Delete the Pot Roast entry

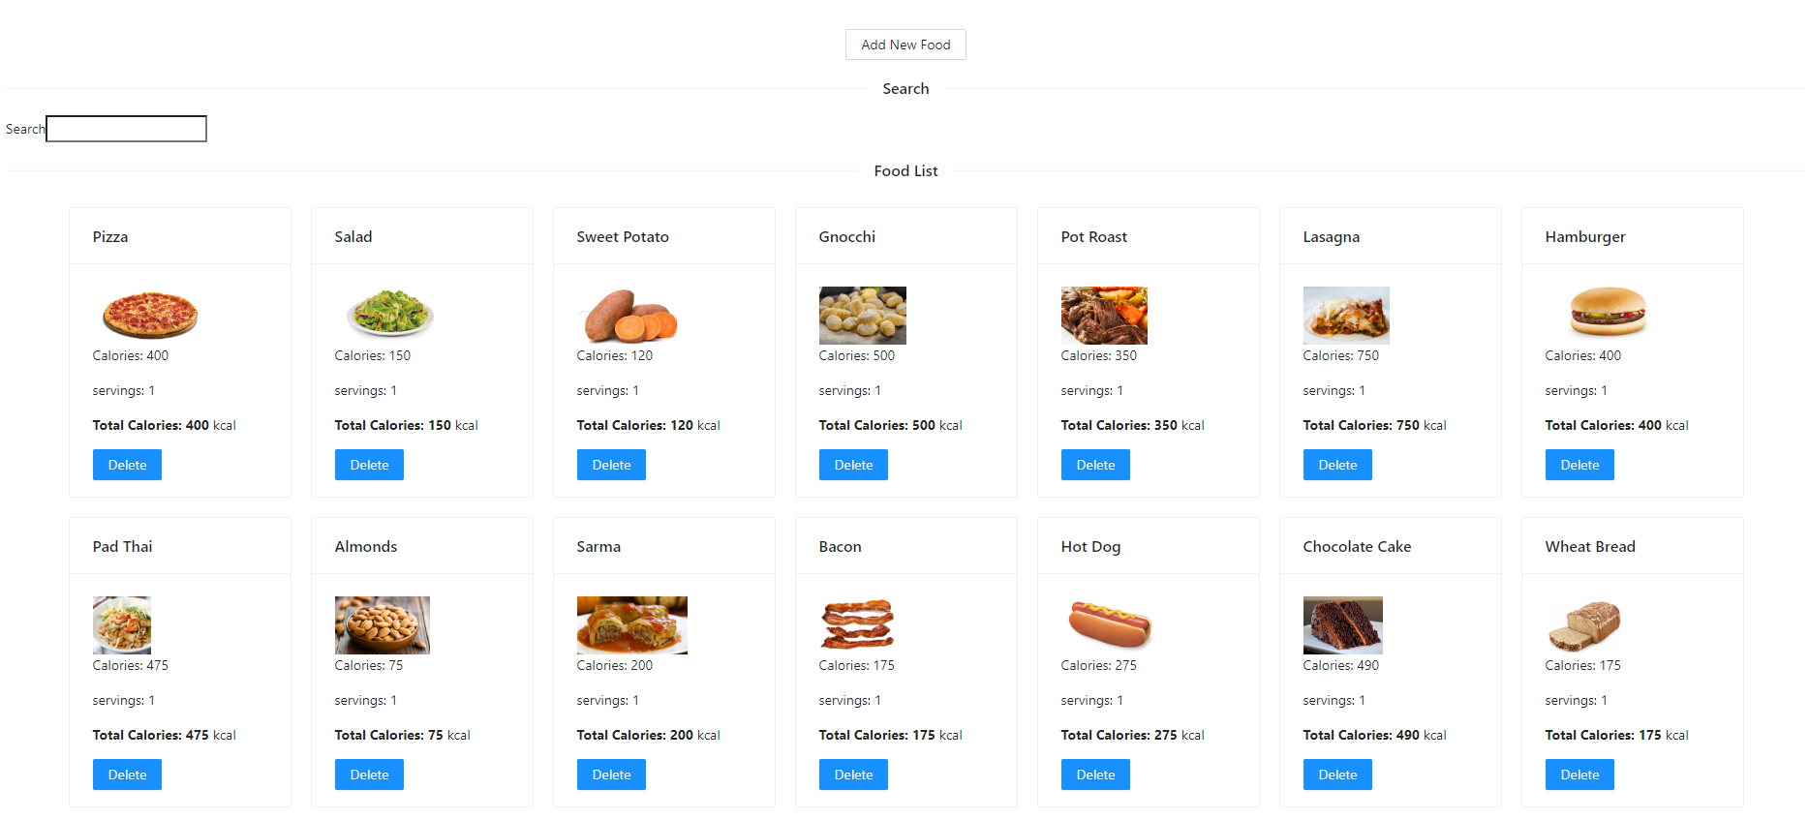coord(1095,464)
